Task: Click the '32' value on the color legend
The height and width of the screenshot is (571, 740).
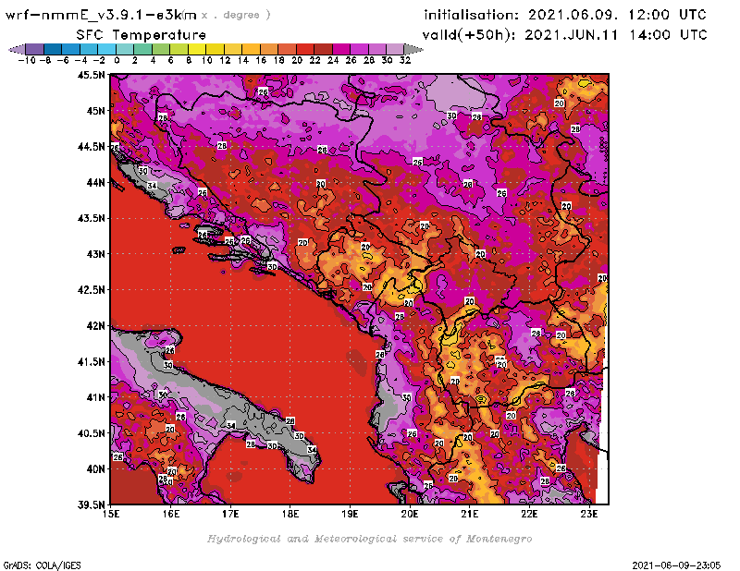Action: pyautogui.click(x=405, y=60)
